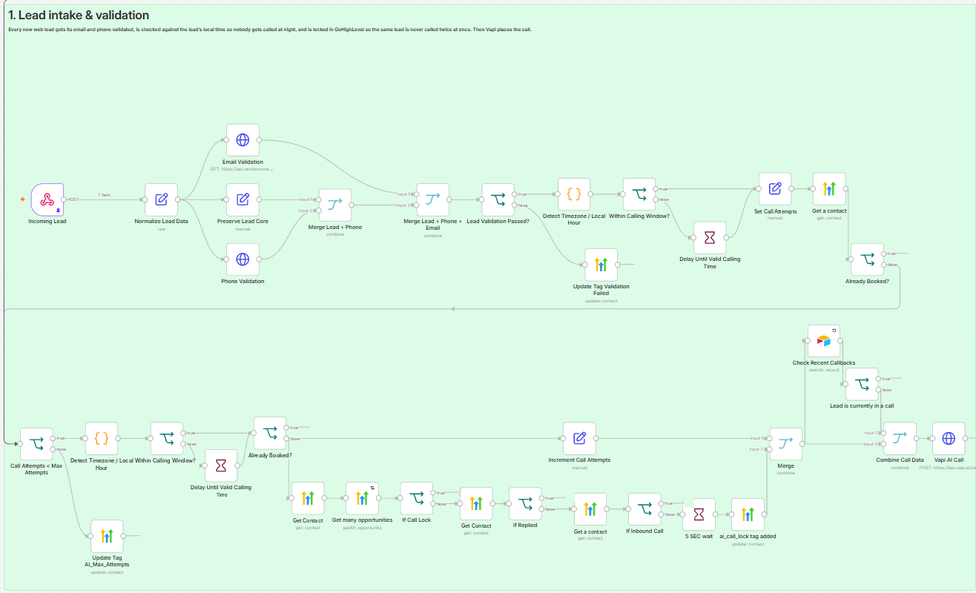This screenshot has height=593, width=976.
Task: Click the If Inbound Call node
Action: (644, 509)
